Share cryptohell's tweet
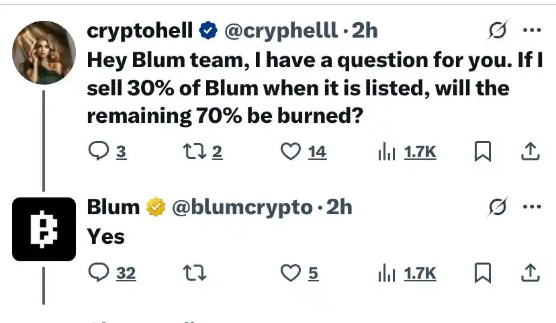This screenshot has width=556, height=323. pyautogui.click(x=530, y=151)
